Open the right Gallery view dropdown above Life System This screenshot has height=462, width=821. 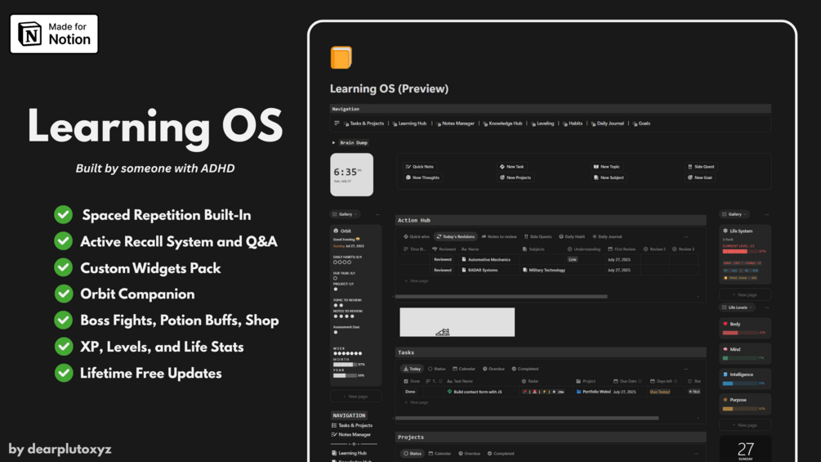click(734, 214)
